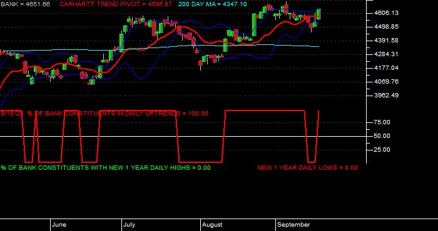
Task: Click the September label on time axis
Action: (x=293, y=225)
